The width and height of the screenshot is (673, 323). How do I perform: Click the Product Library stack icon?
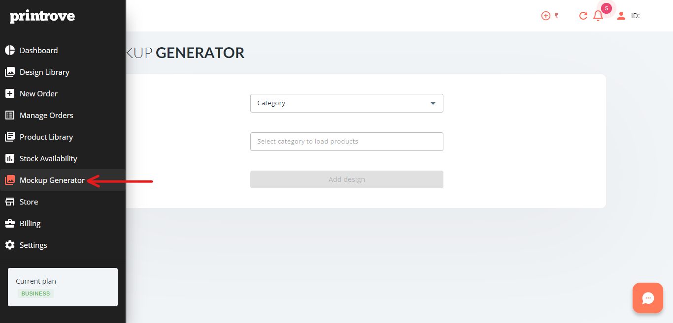coord(10,137)
